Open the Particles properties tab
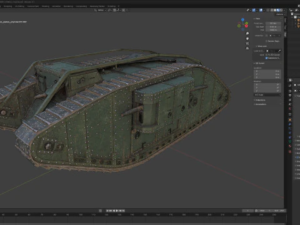The width and height of the screenshot is (300, 225). point(290,129)
